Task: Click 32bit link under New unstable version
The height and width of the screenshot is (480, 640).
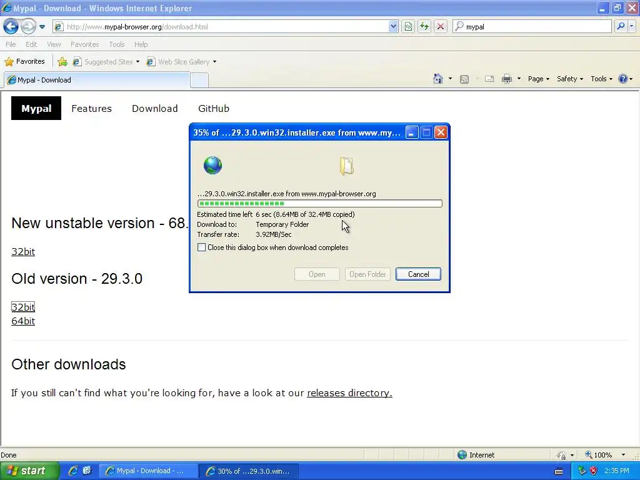Action: tap(23, 251)
